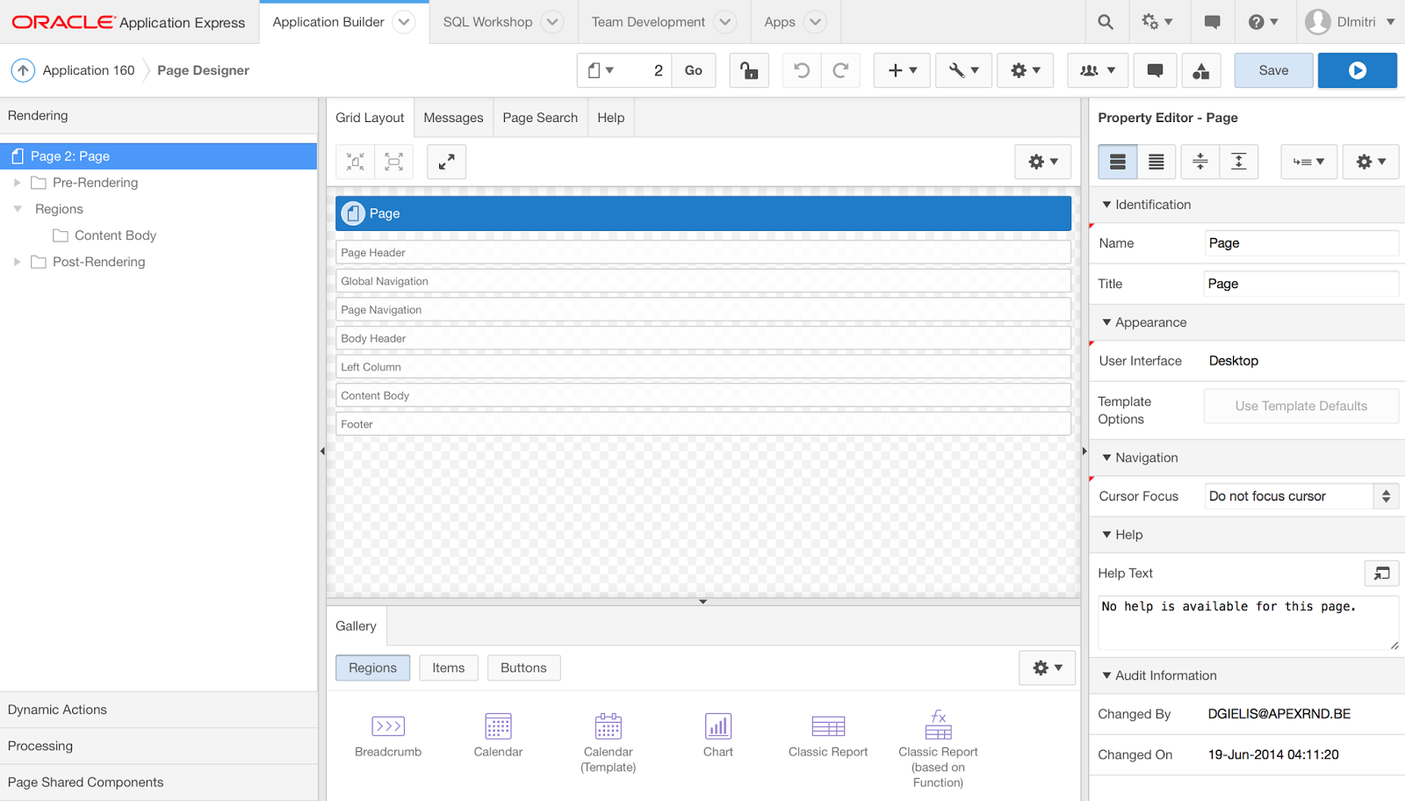Image resolution: width=1405 pixels, height=801 pixels.
Task: Expand the Application Builder dropdown arrow
Action: click(x=404, y=22)
